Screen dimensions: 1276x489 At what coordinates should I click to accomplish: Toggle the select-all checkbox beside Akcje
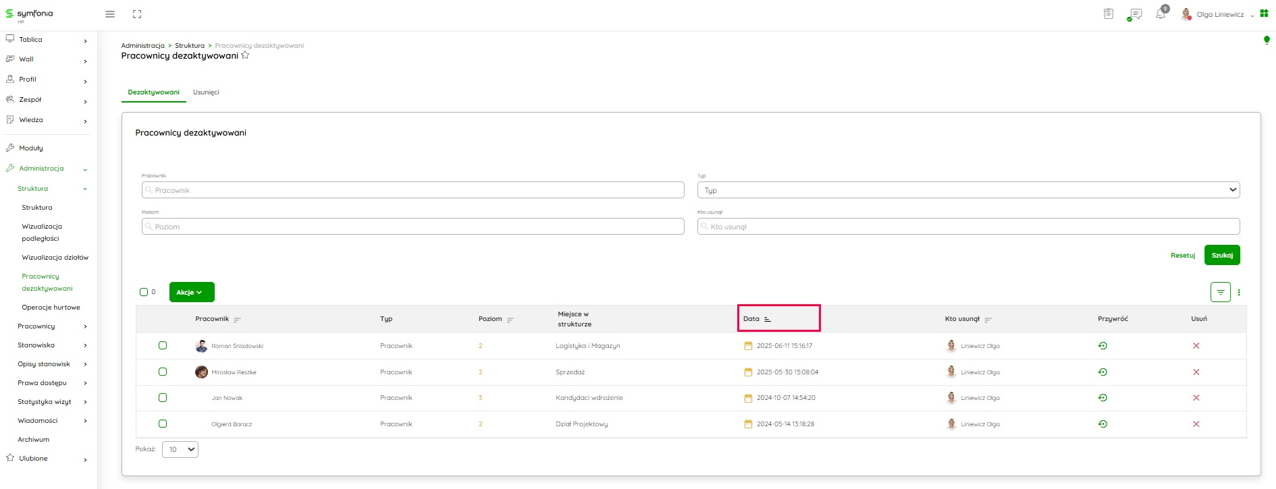[144, 292]
